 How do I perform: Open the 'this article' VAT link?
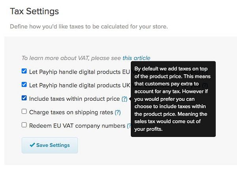pyautogui.click(x=136, y=58)
